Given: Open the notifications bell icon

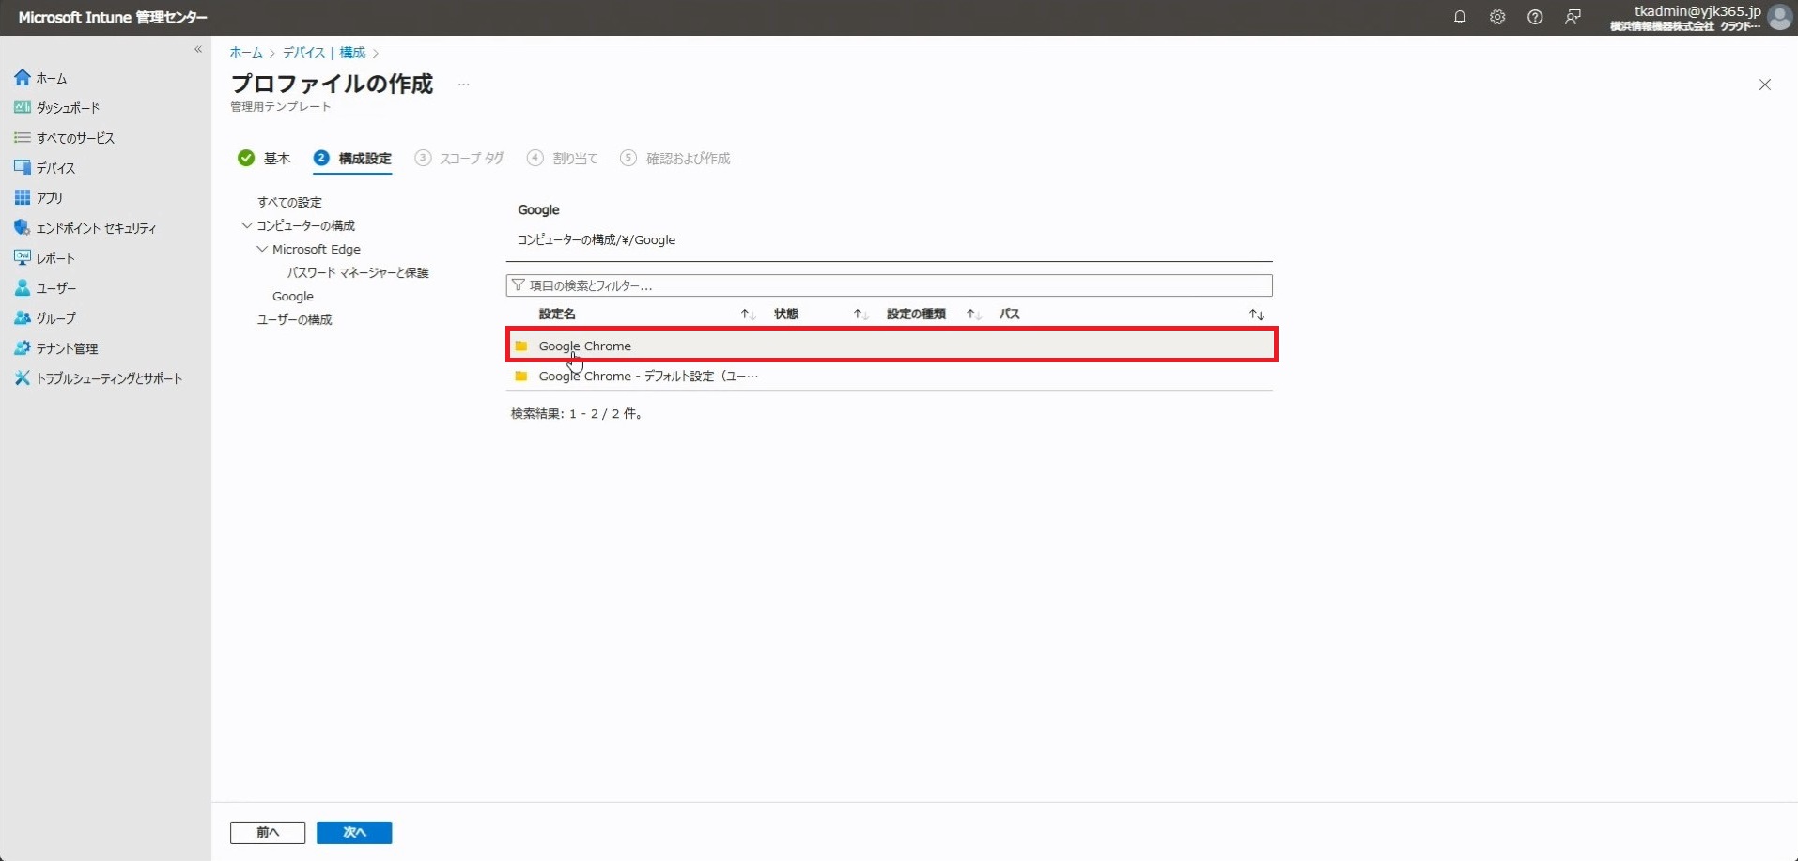Looking at the screenshot, I should (1459, 17).
